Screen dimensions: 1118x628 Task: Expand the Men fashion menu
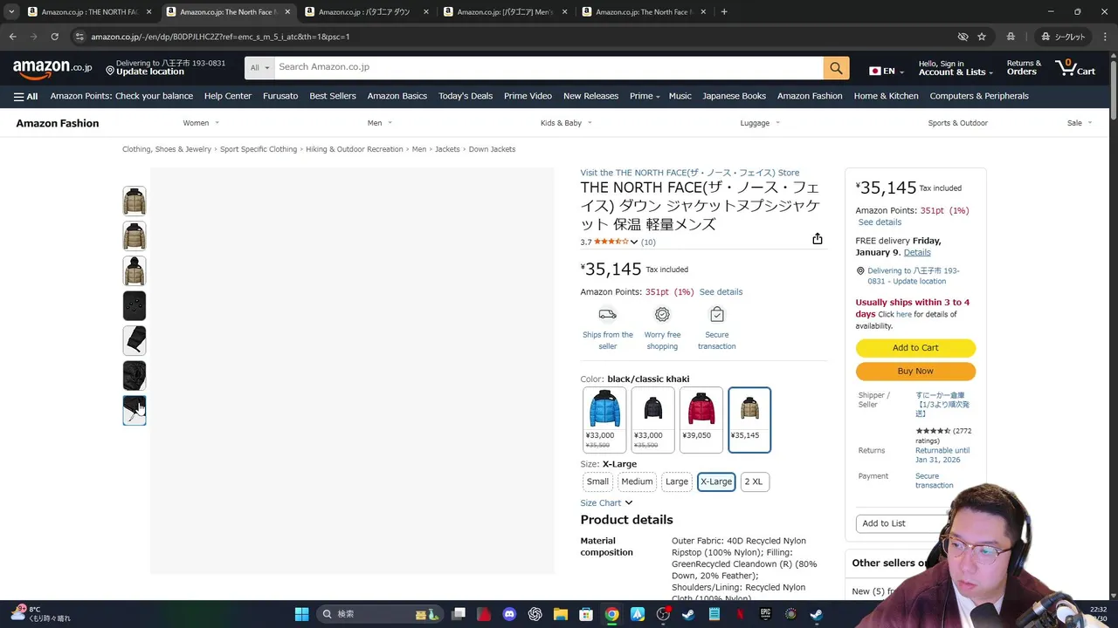379,123
